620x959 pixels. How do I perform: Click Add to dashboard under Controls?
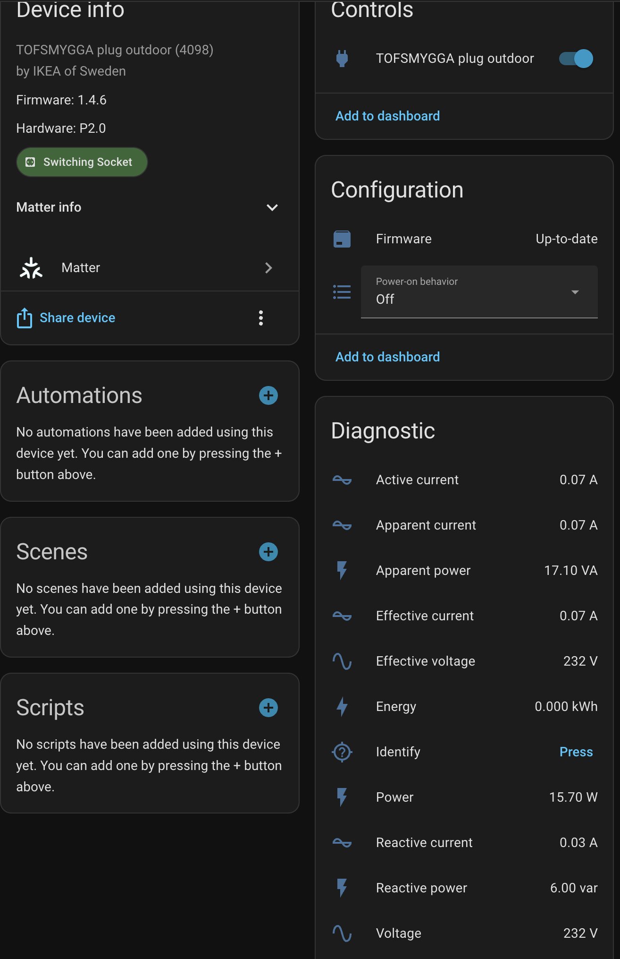click(x=387, y=116)
